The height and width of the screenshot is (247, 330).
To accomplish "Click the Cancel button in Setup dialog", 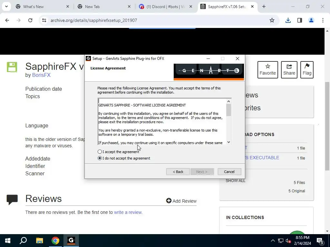I will pyautogui.click(x=229, y=172).
